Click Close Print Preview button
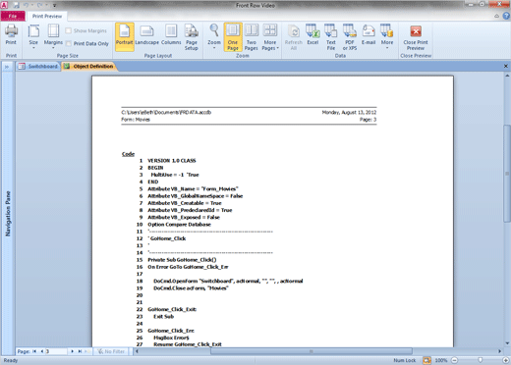Screen dimensions: 511x365 click(x=416, y=37)
